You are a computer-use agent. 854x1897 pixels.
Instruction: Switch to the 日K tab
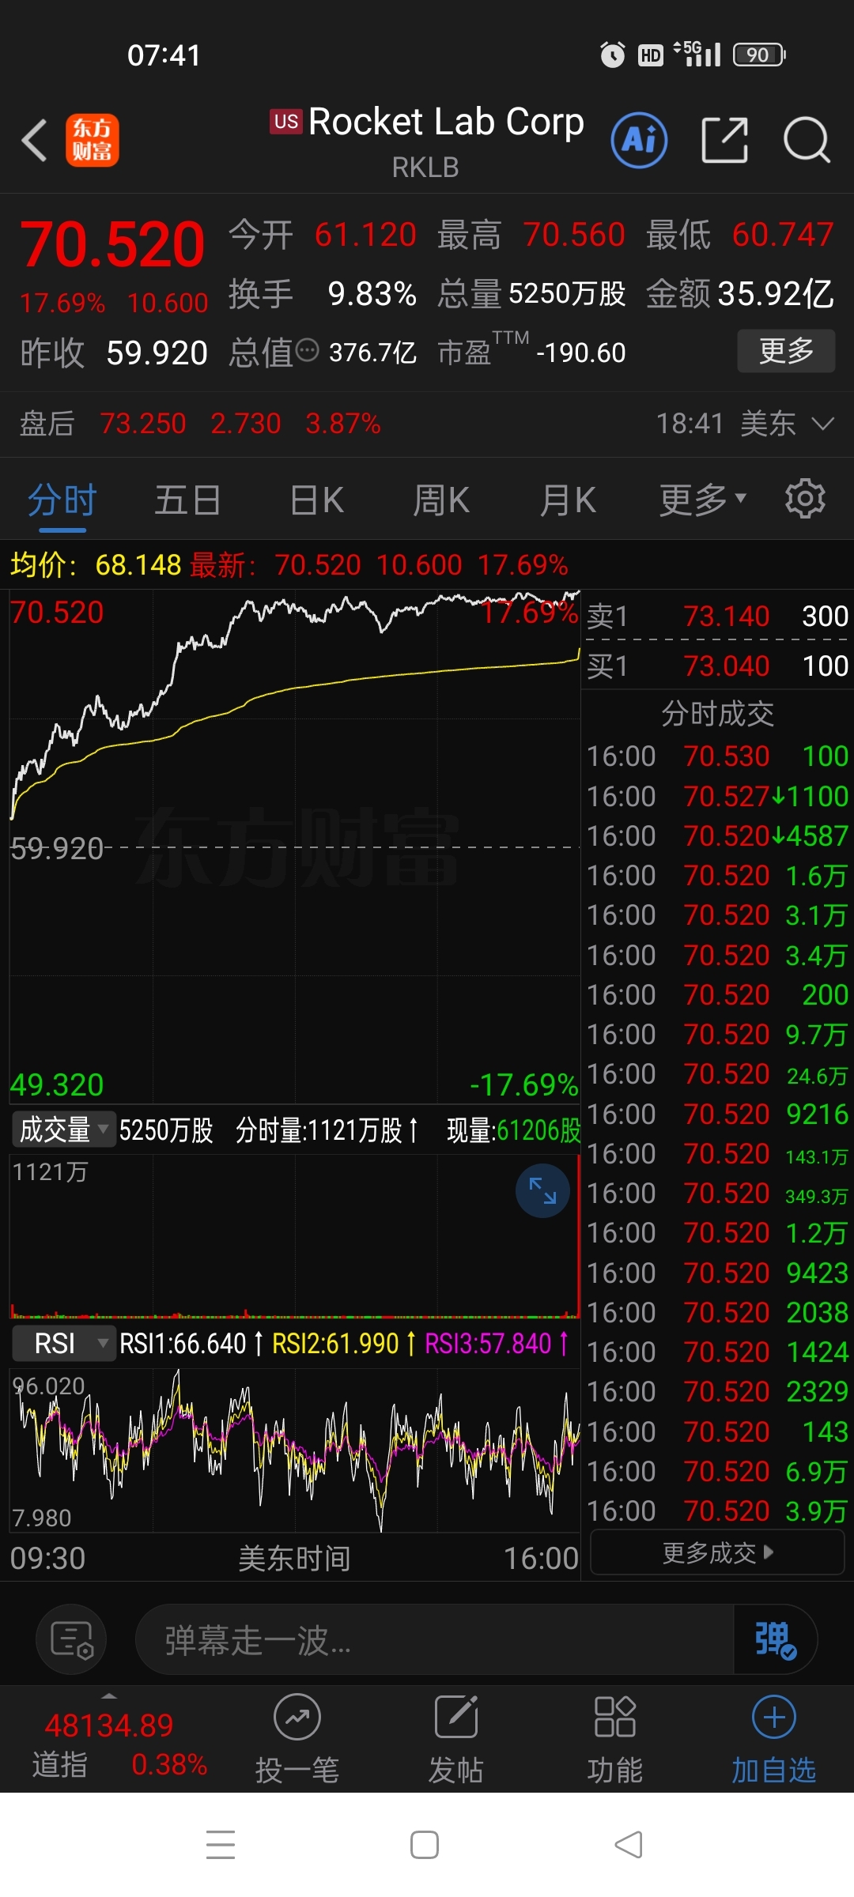316,500
